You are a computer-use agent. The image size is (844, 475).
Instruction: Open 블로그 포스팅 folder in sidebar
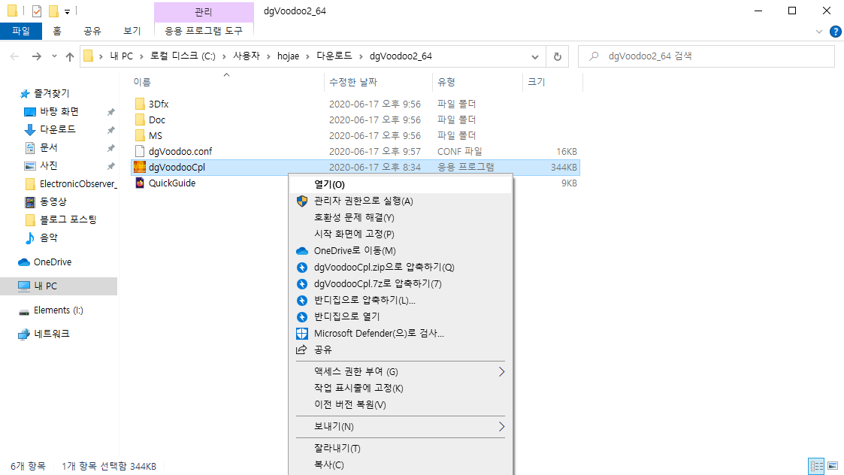click(68, 219)
